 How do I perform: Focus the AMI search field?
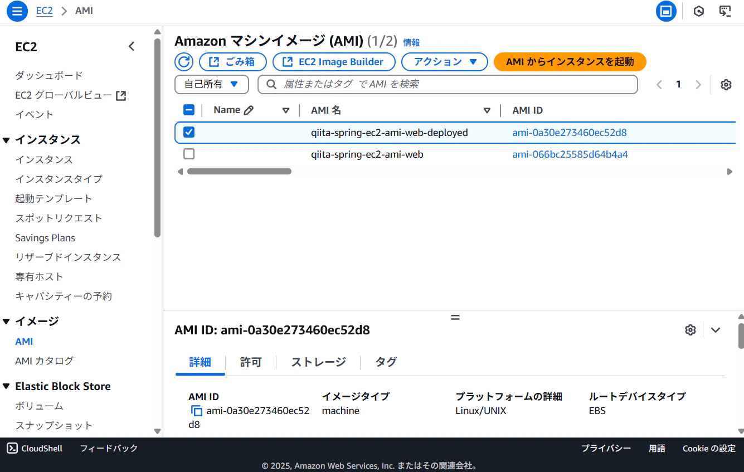(x=448, y=85)
